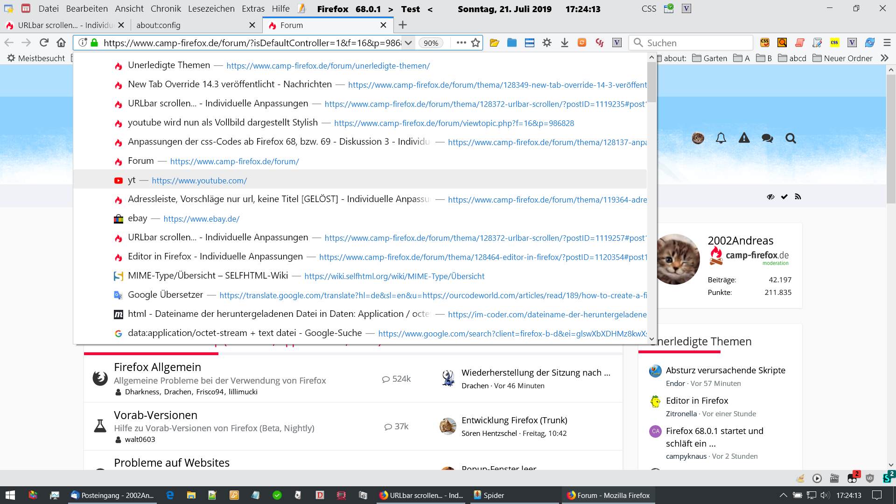The image size is (896, 504).
Task: Bookmark this page with the star
Action: pyautogui.click(x=476, y=43)
